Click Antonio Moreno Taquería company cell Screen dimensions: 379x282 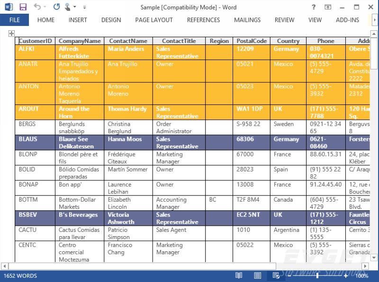click(80, 94)
